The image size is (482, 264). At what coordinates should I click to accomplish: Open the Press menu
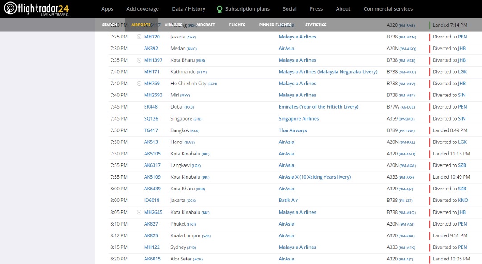coord(316,9)
